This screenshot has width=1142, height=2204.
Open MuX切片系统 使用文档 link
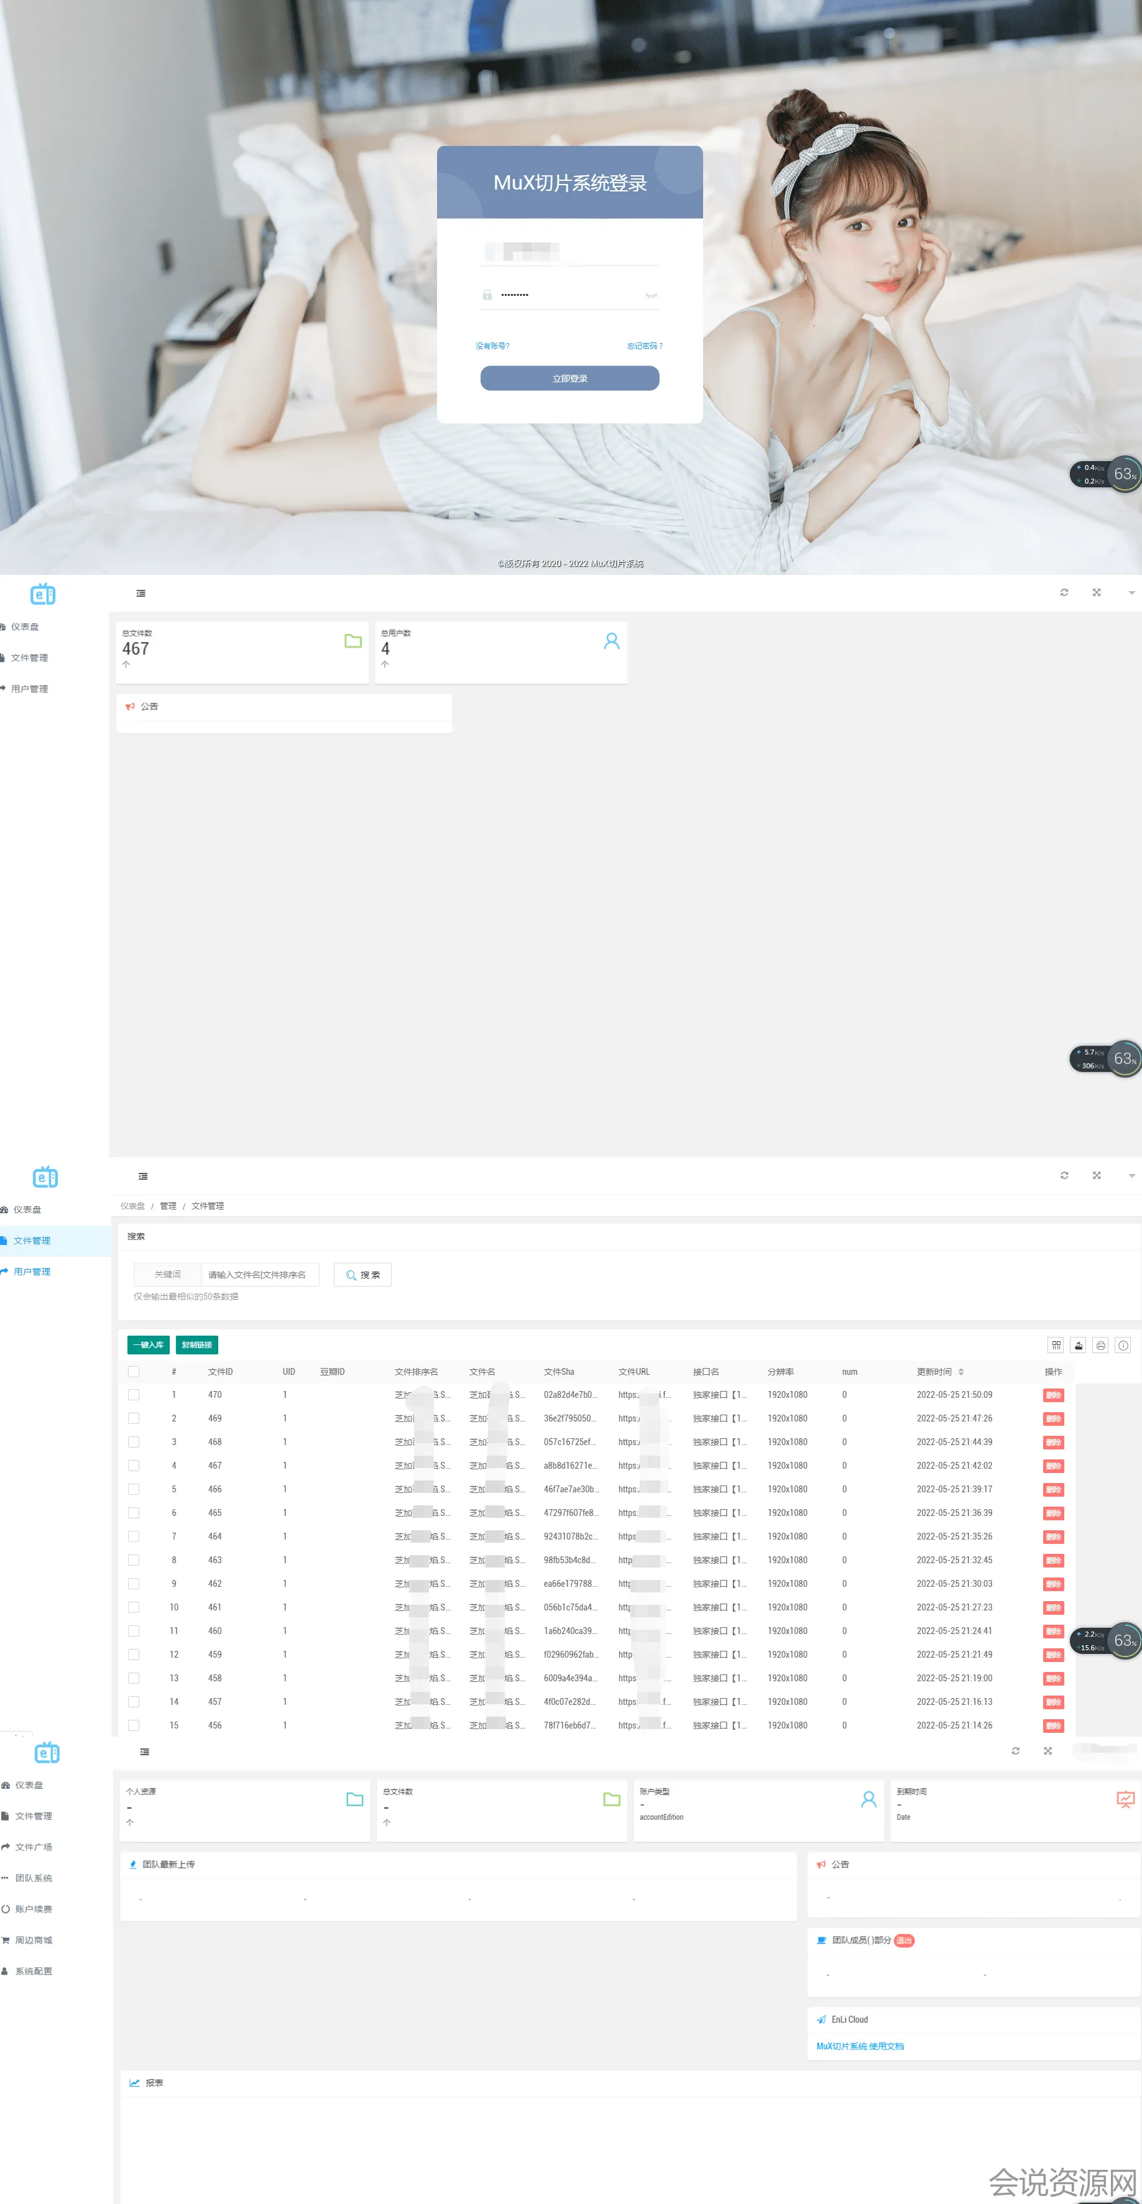tap(860, 2046)
